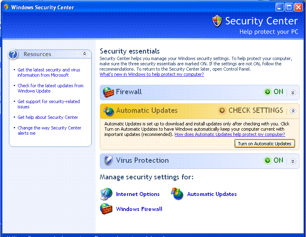This screenshot has height=237, width=306.
Task: Click the Virus Protection heading text
Action: 142,160
